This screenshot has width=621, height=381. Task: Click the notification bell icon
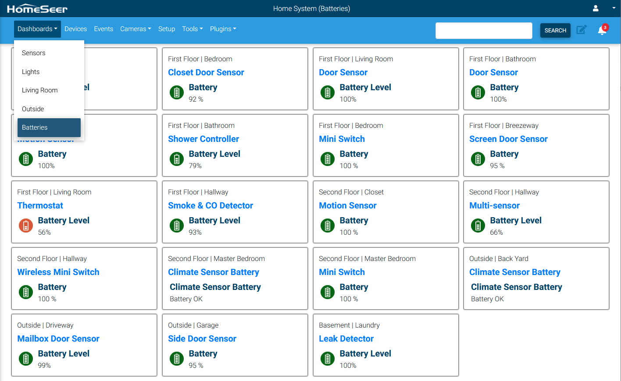pyautogui.click(x=602, y=30)
